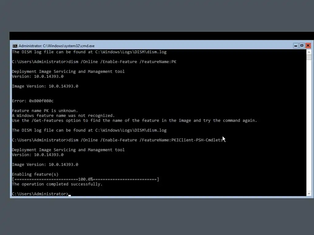The height and width of the screenshot is (235, 314).
Task: Click the last 'Image Version: 10.0.14393.0' line
Action: click(x=45, y=165)
